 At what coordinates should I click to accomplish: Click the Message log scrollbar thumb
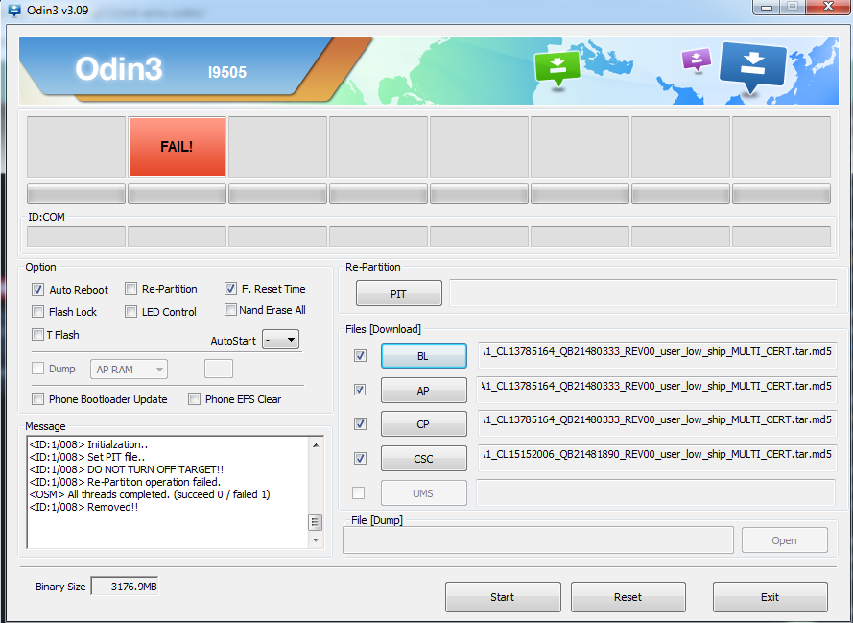tap(316, 522)
